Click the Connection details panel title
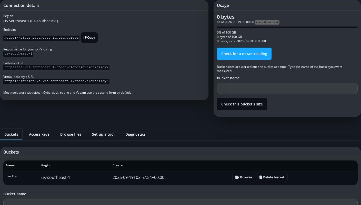Screen dimensions: 361x205 [21, 5]
